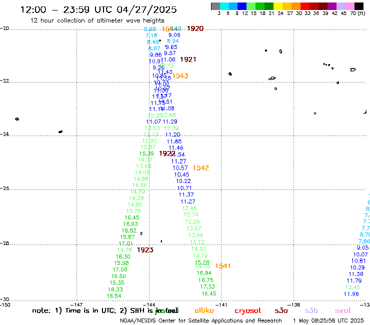370x325 pixels.
Task: Click the wave height value '12.45'
Action: point(353,287)
